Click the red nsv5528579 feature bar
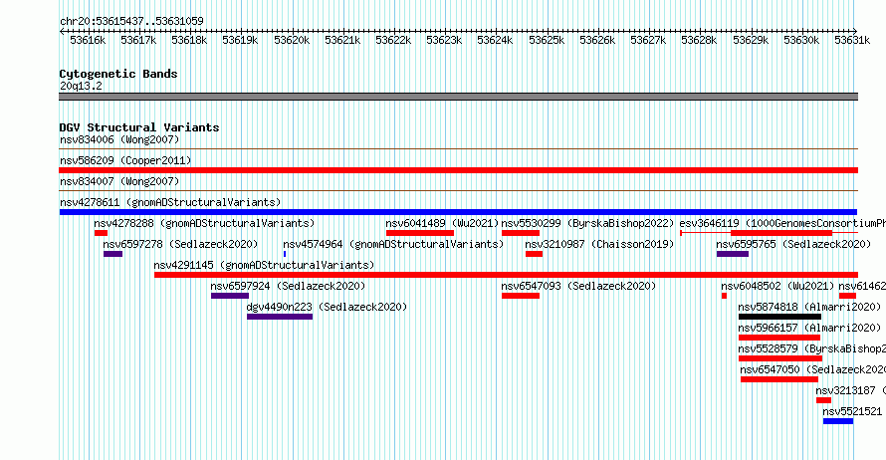 coord(780,358)
